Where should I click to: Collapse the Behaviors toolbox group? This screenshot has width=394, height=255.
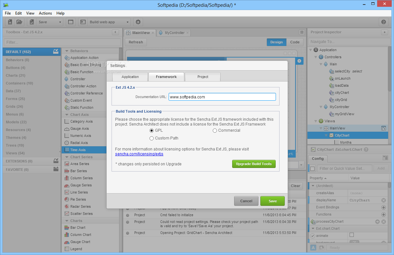click(x=67, y=51)
